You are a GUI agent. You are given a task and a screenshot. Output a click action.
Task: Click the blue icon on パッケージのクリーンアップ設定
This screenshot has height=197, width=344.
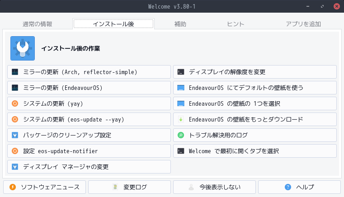click(x=15, y=135)
